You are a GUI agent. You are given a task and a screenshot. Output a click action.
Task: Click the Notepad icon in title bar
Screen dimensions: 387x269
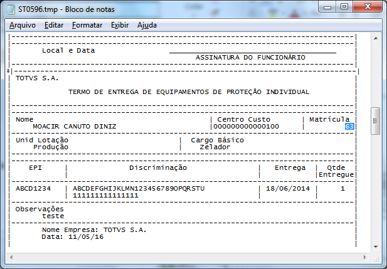tap(11, 9)
